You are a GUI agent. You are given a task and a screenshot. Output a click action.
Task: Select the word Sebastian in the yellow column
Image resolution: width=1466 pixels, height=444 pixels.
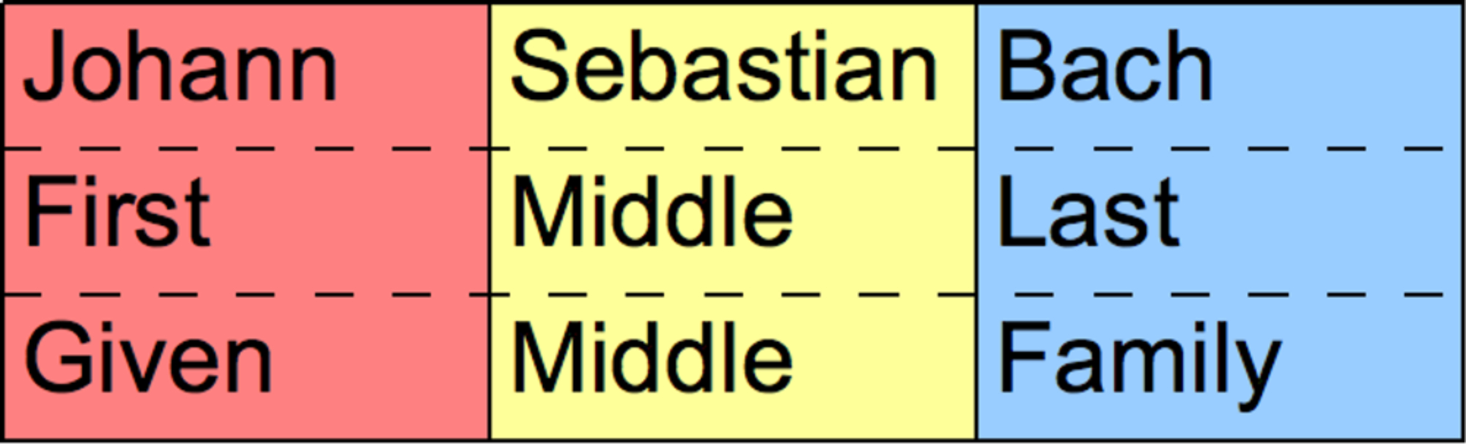point(723,69)
